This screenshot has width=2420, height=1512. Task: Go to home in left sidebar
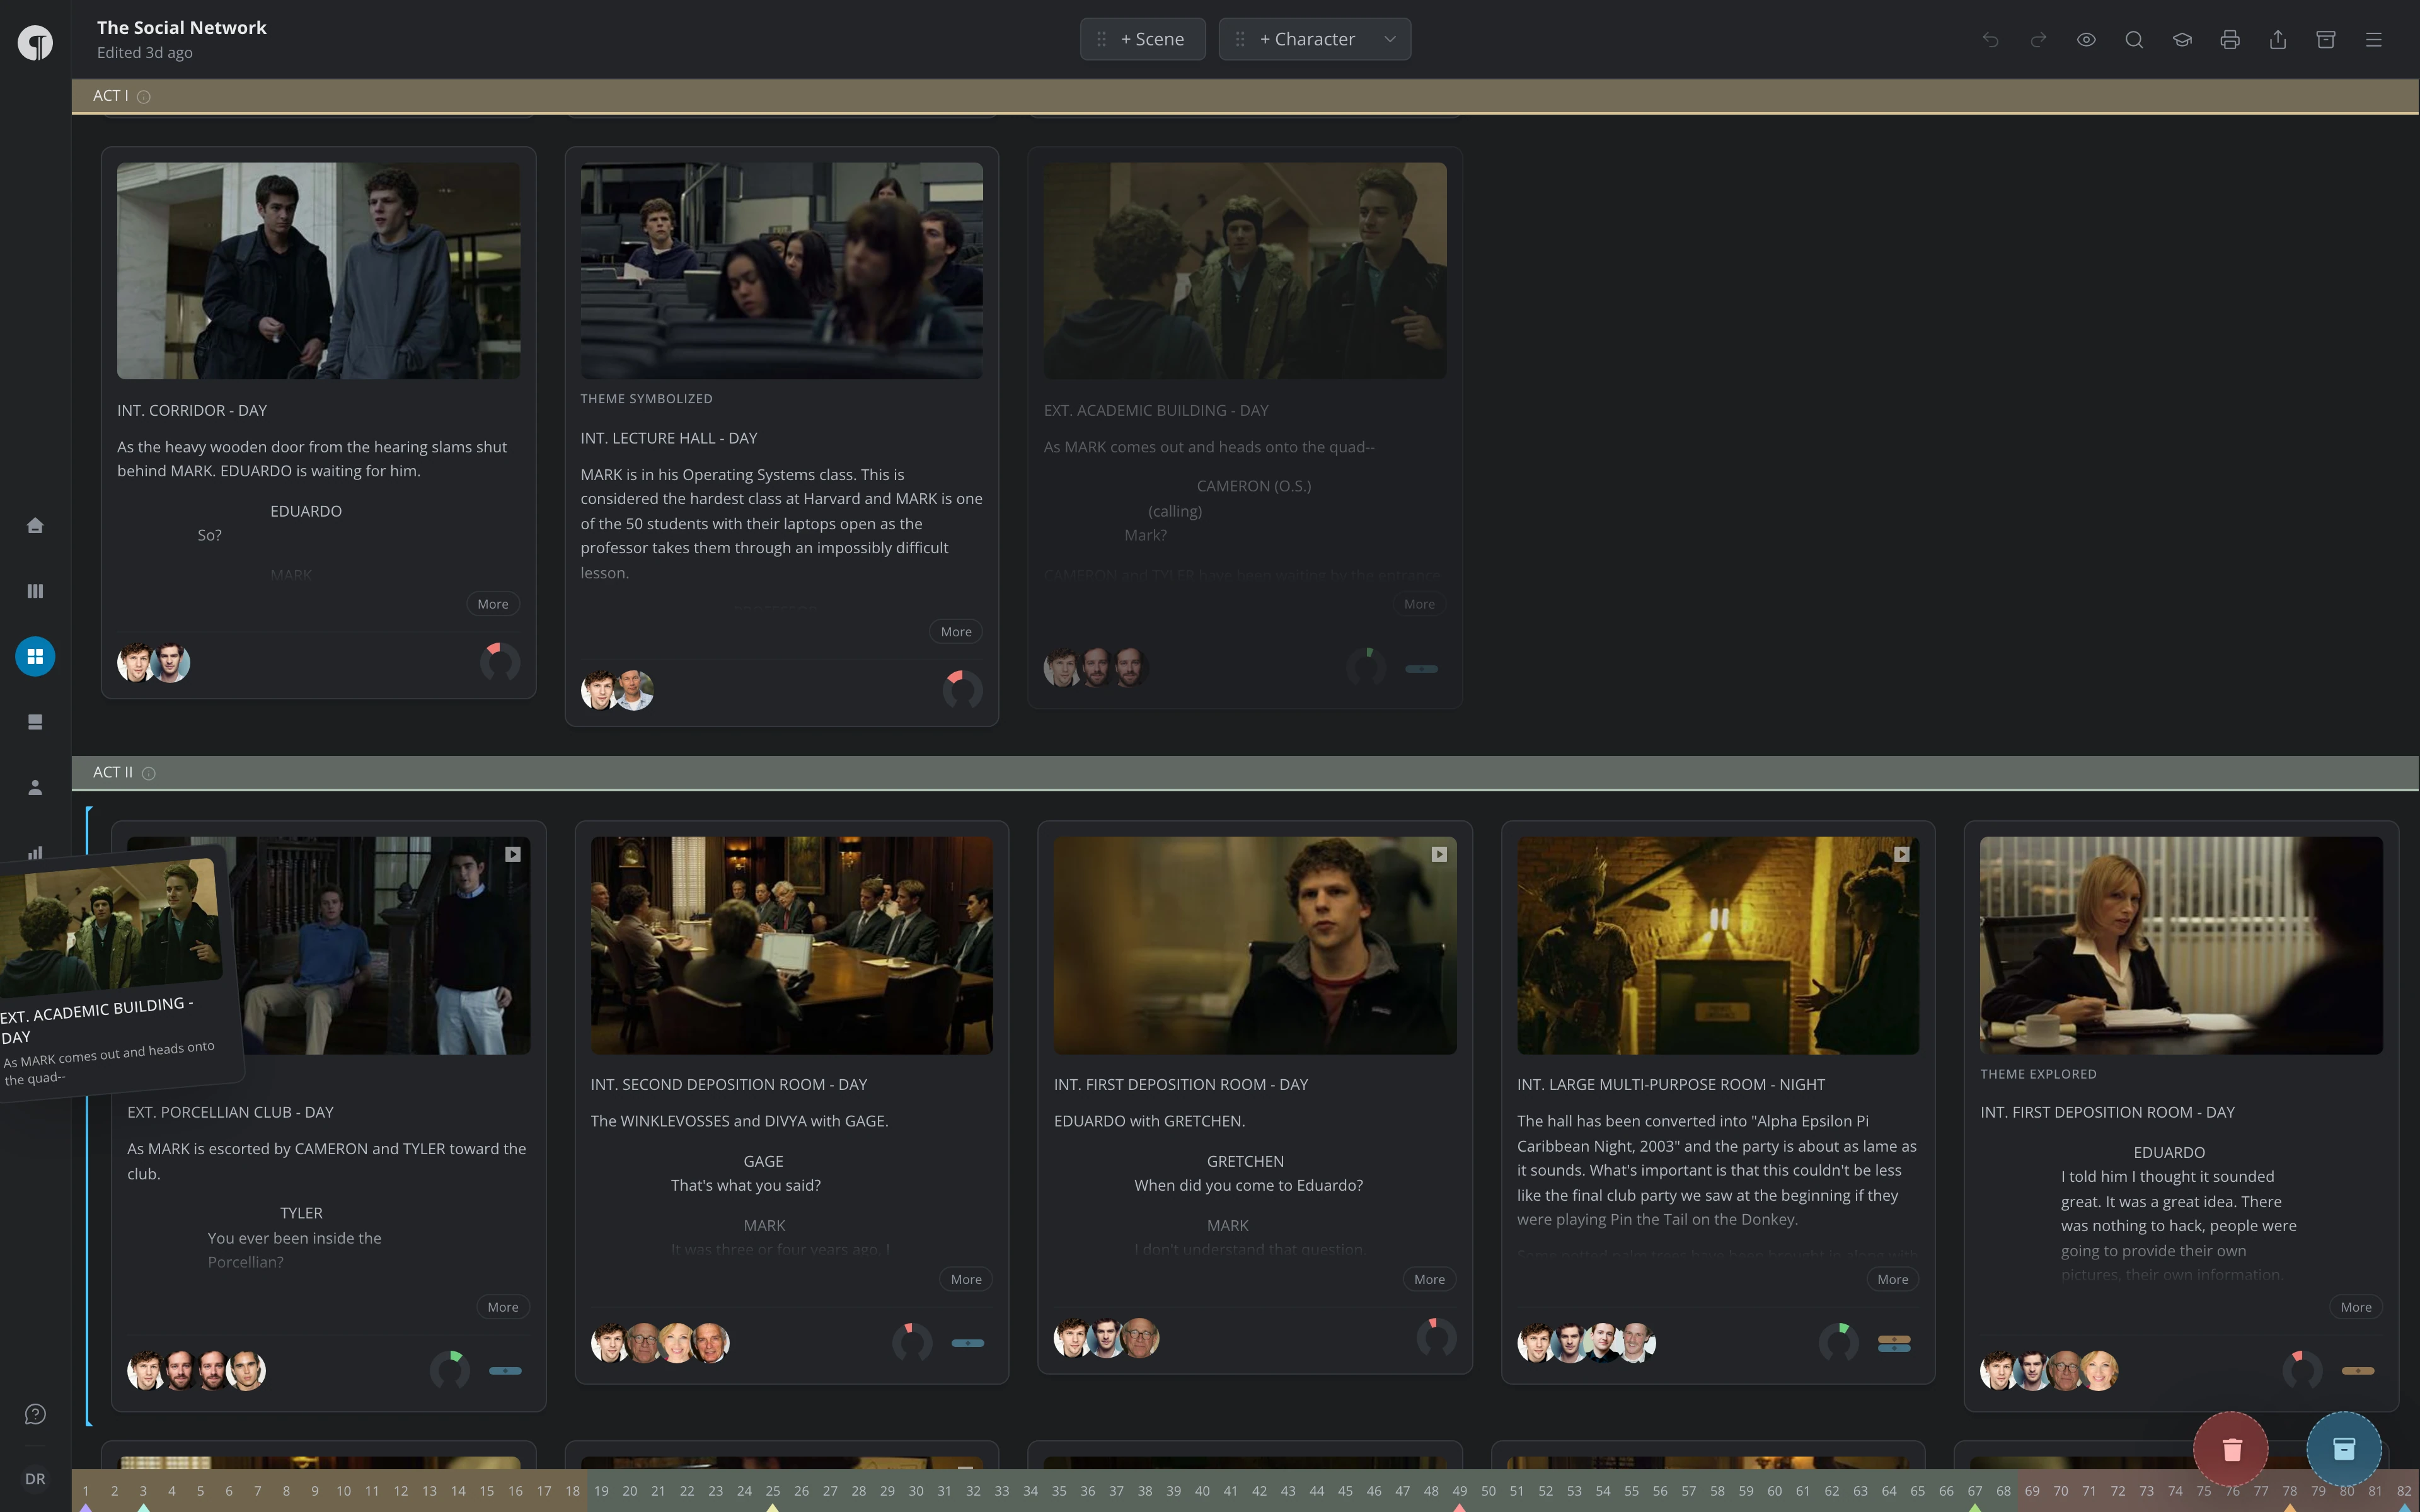[35, 525]
